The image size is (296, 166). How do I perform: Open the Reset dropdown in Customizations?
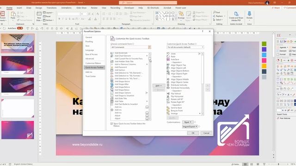tap(188, 122)
